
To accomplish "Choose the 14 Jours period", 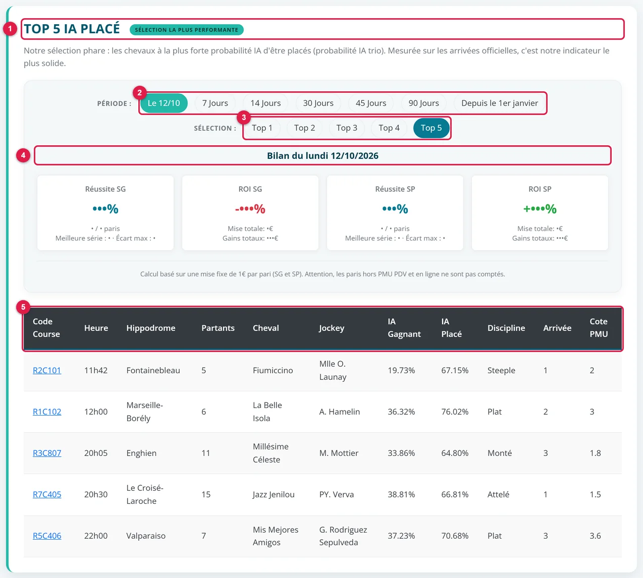I will (265, 103).
